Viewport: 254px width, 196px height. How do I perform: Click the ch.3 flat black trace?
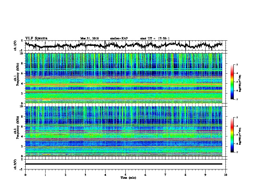click(x=123, y=164)
